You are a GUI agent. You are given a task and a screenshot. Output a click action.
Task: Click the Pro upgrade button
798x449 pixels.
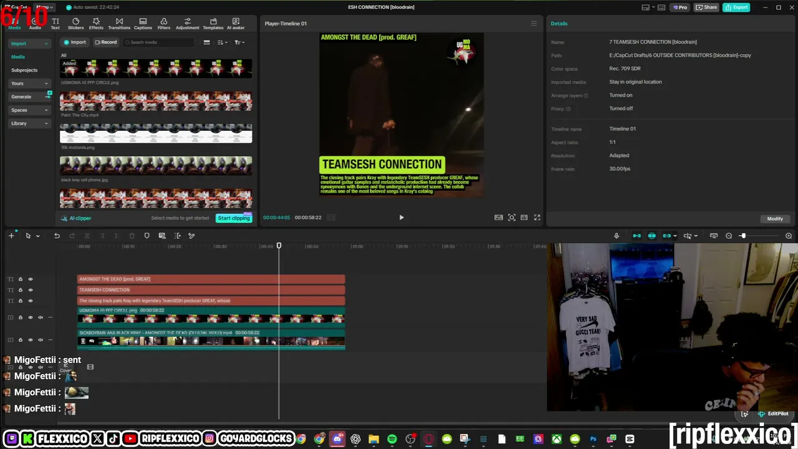680,7
